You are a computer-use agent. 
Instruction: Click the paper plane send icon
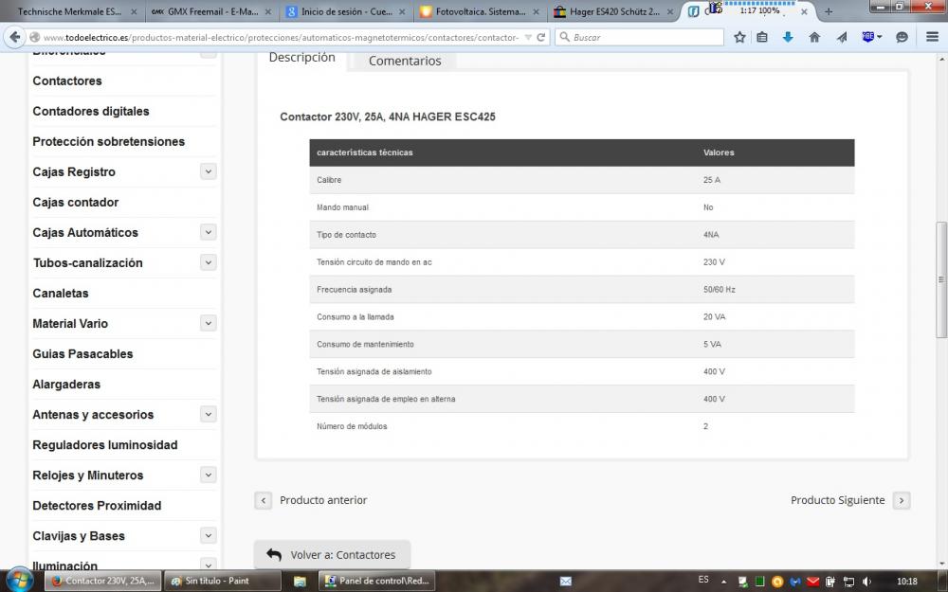tap(842, 37)
